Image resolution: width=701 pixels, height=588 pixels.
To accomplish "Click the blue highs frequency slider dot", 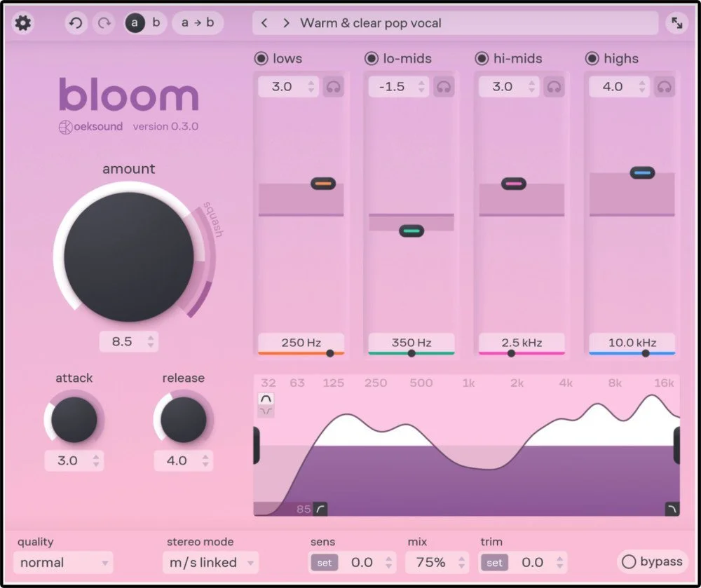I will pyautogui.click(x=646, y=353).
